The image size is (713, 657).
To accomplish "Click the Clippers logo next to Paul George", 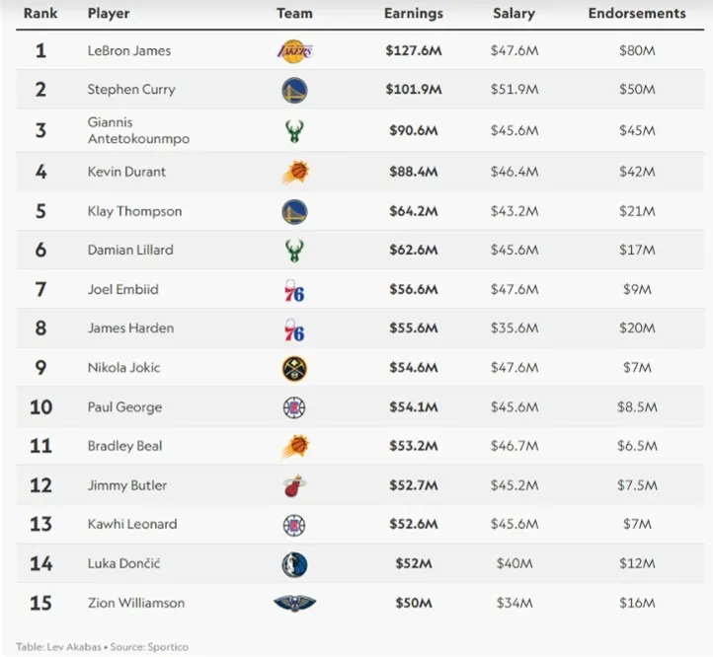I will 294,407.
